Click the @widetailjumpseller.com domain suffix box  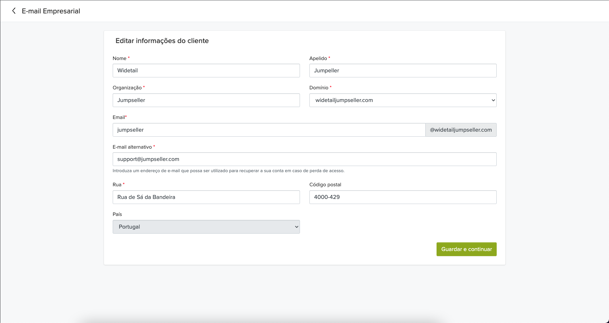(461, 130)
